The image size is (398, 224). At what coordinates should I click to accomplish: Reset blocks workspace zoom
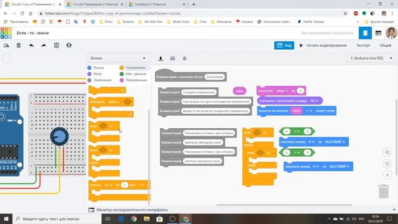pos(387,175)
